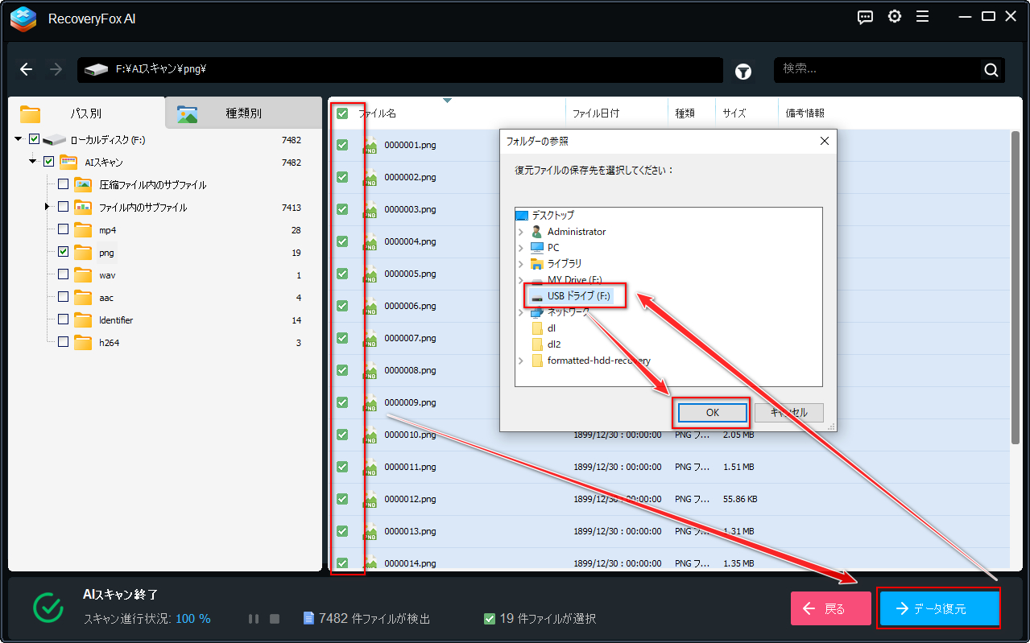Uncheck the select-all files checkbox
Viewport: 1030px width, 643px height.
342,113
